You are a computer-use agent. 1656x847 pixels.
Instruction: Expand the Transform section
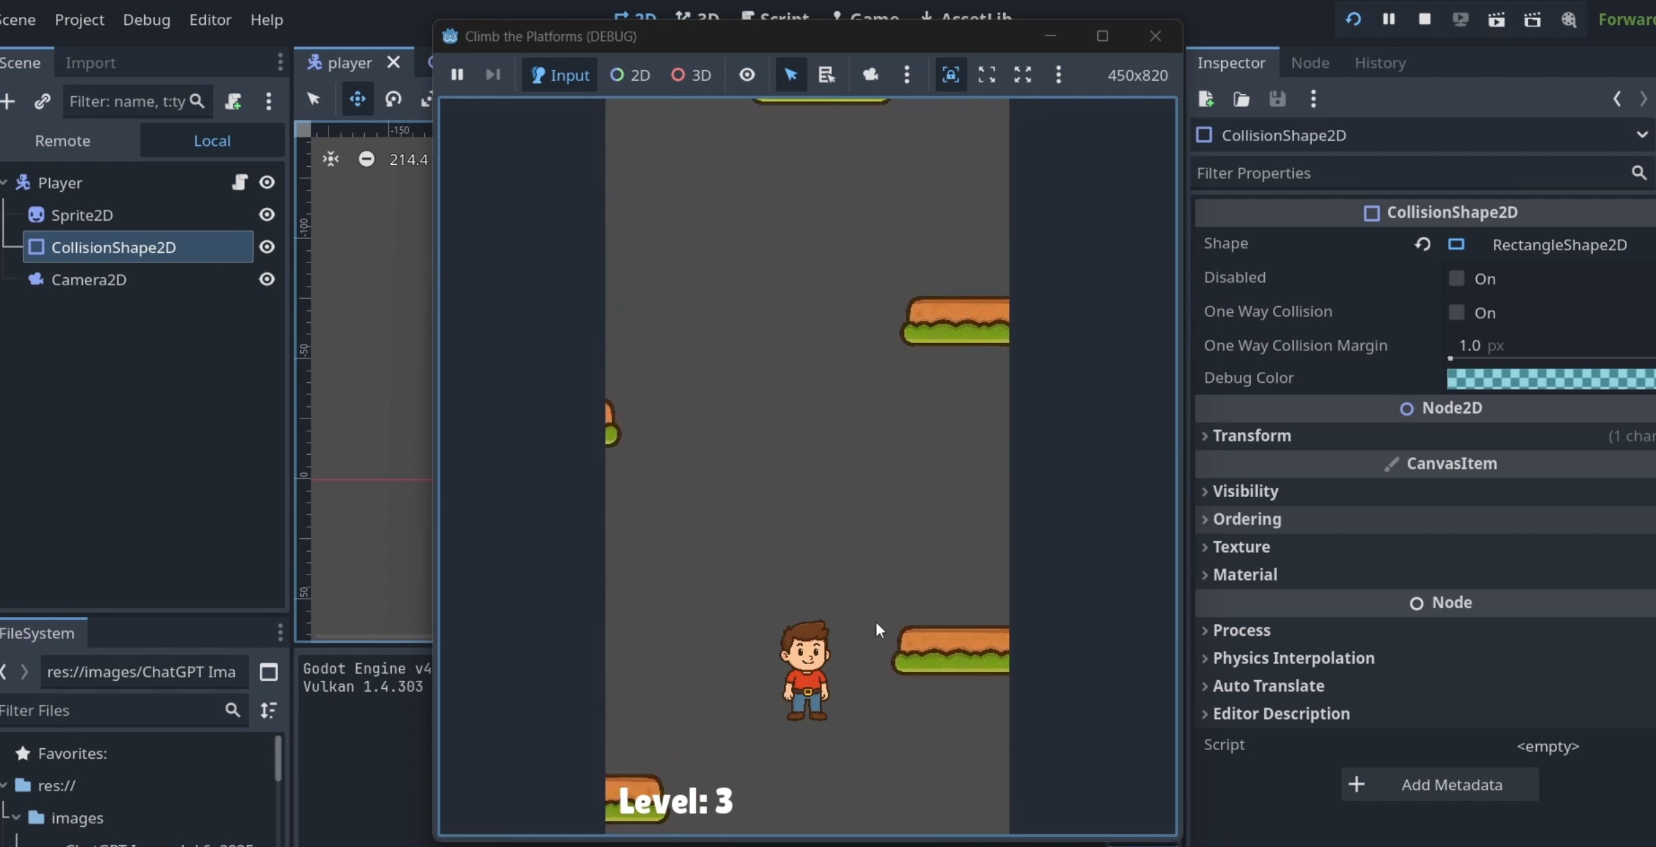[x=1251, y=436]
